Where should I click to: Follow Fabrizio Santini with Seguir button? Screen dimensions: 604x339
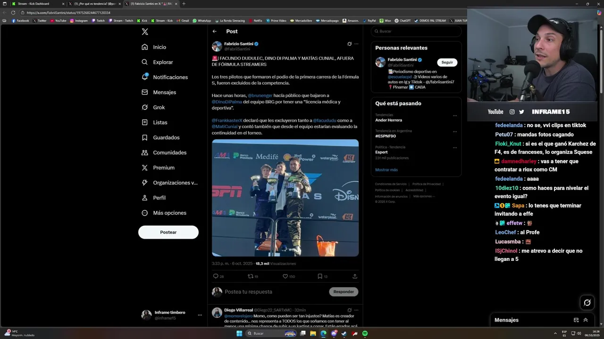(x=447, y=62)
